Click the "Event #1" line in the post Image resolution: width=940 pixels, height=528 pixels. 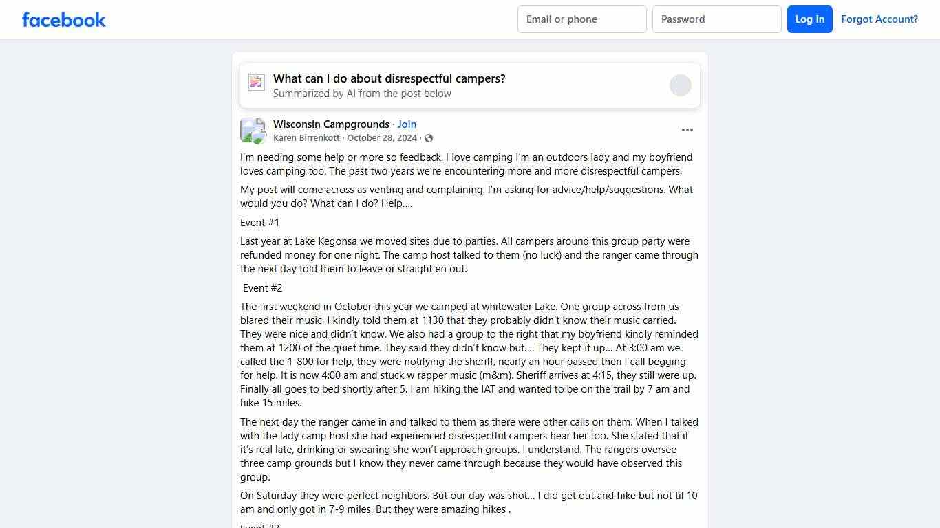click(259, 223)
